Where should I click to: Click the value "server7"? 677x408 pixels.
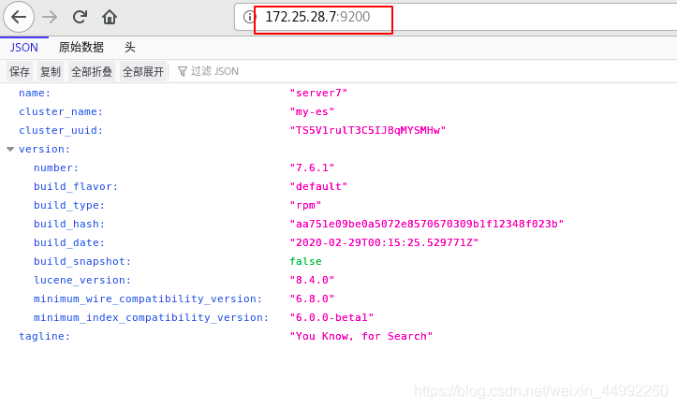318,94
